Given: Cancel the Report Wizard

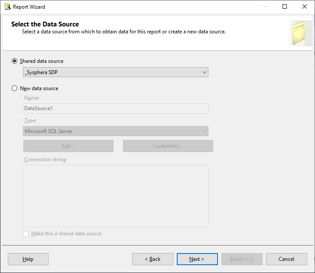Looking at the screenshot, I should (x=286, y=259).
